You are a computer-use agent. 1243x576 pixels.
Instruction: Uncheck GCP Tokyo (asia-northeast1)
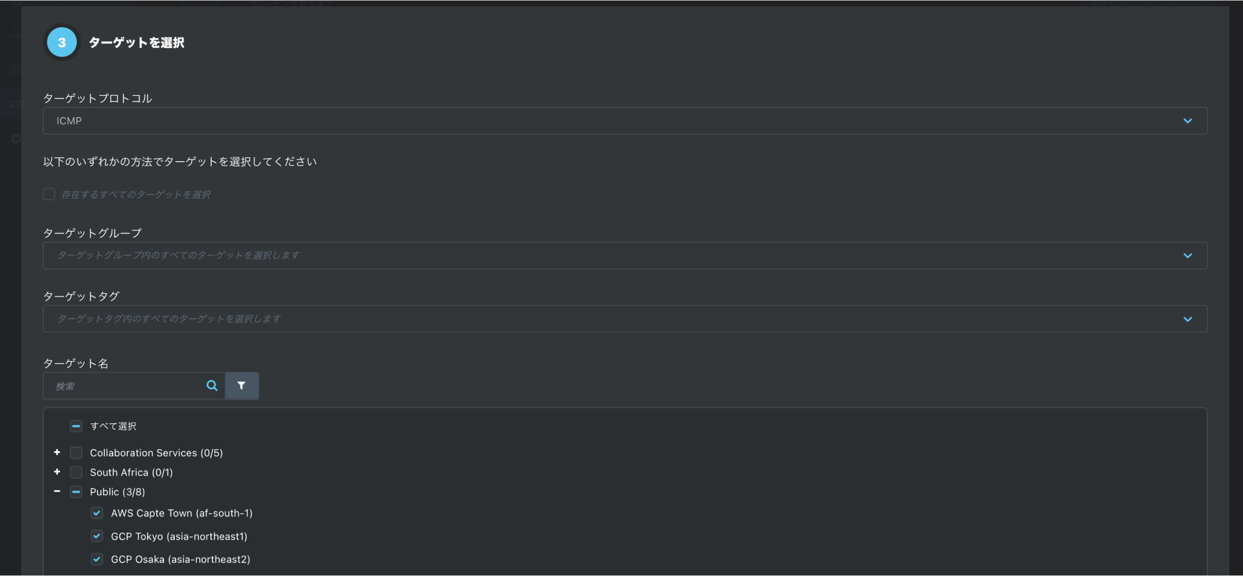tap(97, 536)
